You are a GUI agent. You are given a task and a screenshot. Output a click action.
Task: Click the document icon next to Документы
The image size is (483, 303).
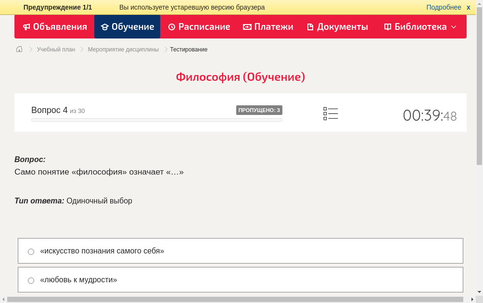311,26
